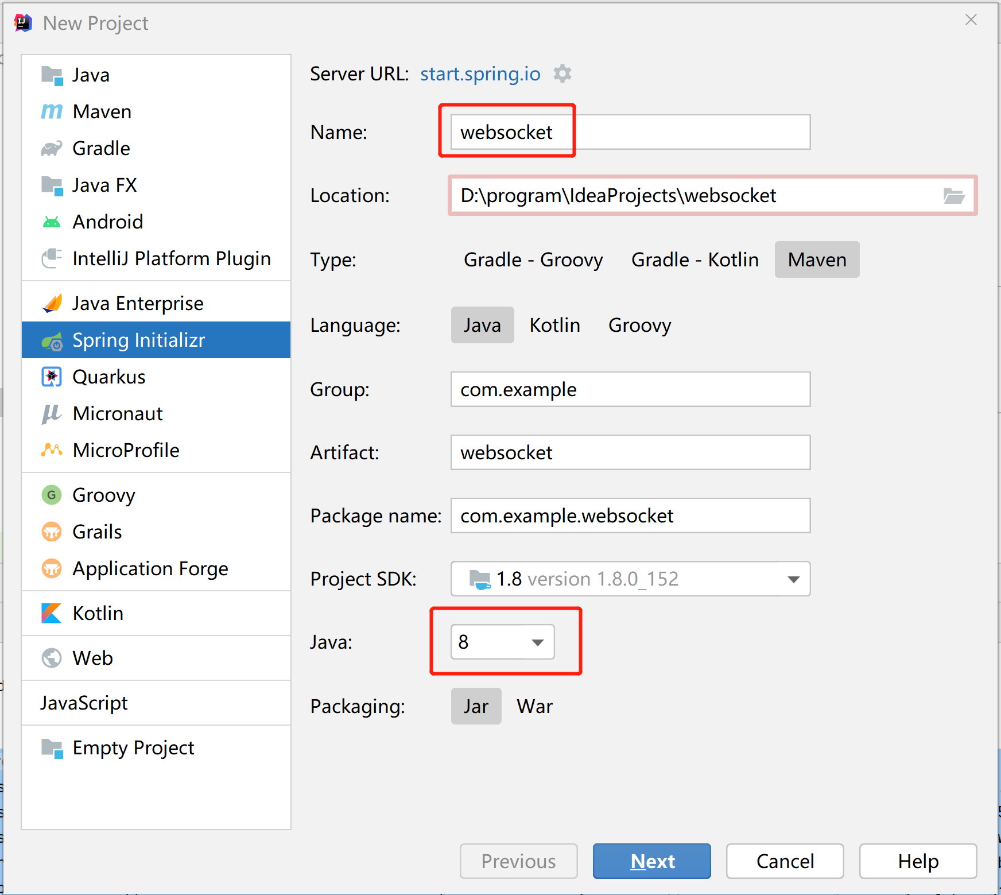The width and height of the screenshot is (1001, 895).
Task: Select Gradle - Kotlin project type
Action: coord(695,259)
